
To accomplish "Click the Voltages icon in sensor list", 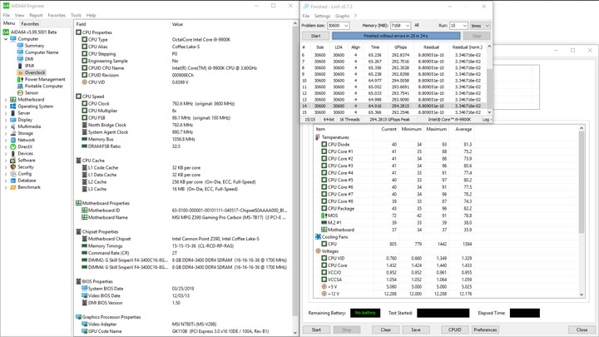I will pyautogui.click(x=318, y=251).
